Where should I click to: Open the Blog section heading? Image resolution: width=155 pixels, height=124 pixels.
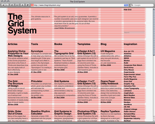104,44
